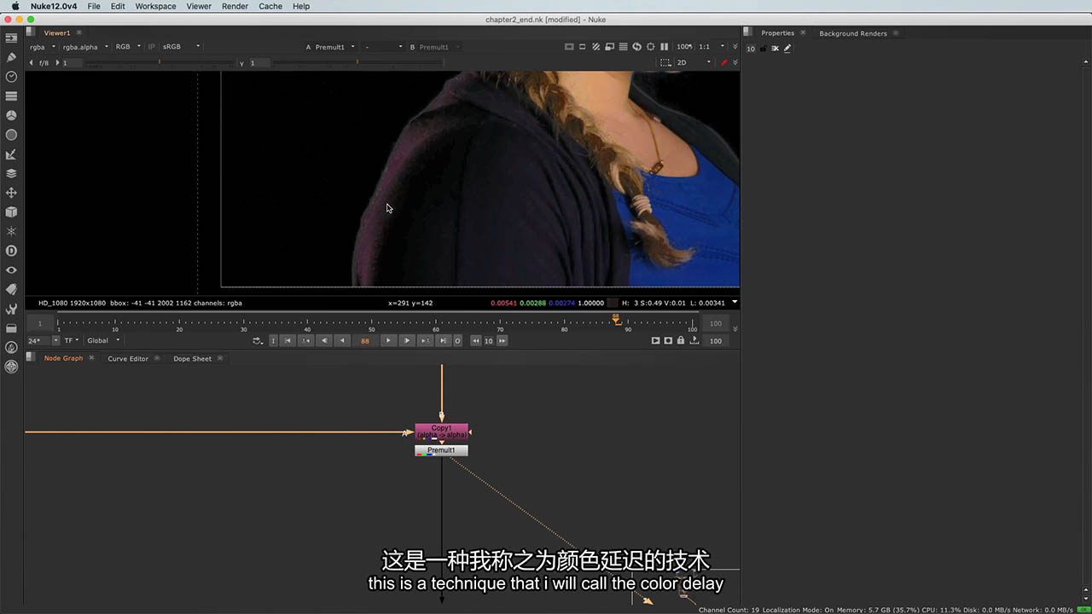Open the MetaData tag icon
The width and height of the screenshot is (1092, 614).
11,289
